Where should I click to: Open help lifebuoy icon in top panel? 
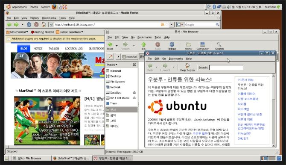pos(65,7)
